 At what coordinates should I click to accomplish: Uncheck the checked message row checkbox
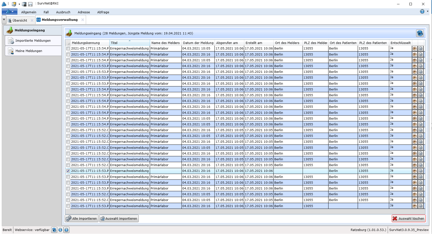click(68, 171)
